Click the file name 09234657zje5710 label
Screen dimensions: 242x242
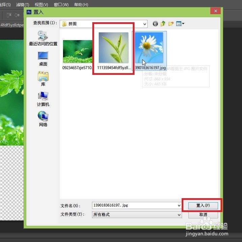tap(78, 68)
